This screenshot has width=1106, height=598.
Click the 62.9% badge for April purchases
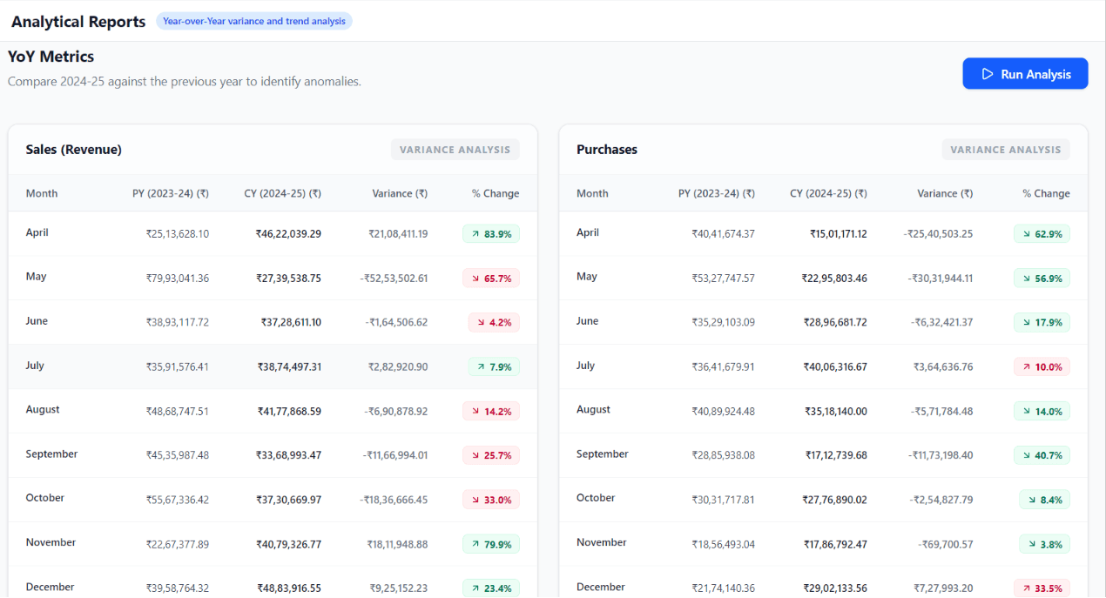[1042, 233]
